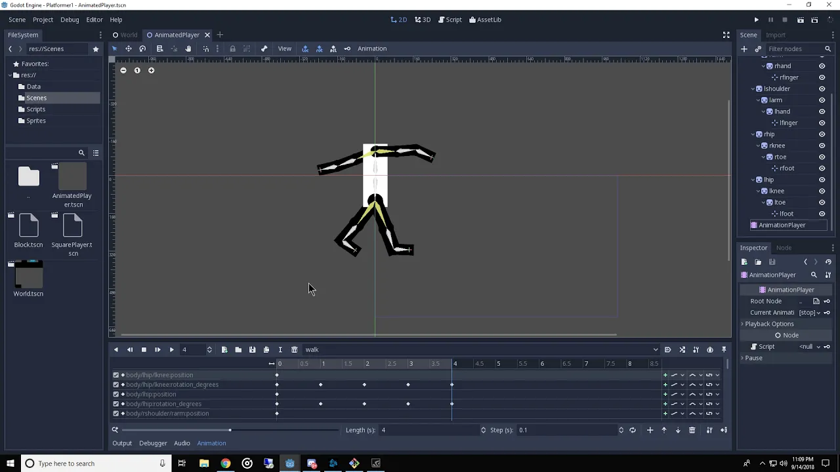Open the Project menu

coord(43,20)
